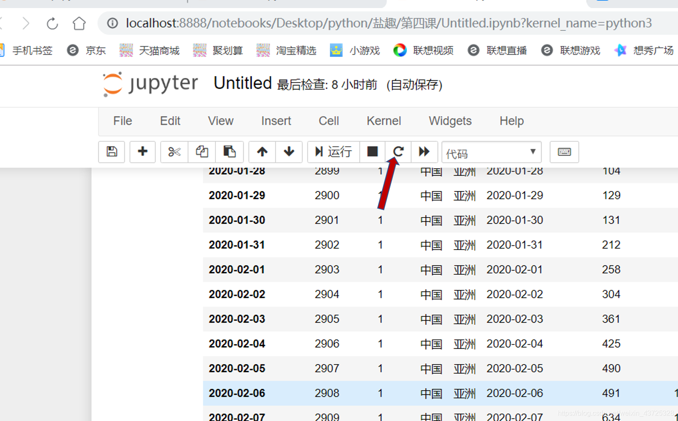Viewport: 678px width, 421px height.
Task: Rename notebook by clicking Untitled title
Action: (x=243, y=83)
